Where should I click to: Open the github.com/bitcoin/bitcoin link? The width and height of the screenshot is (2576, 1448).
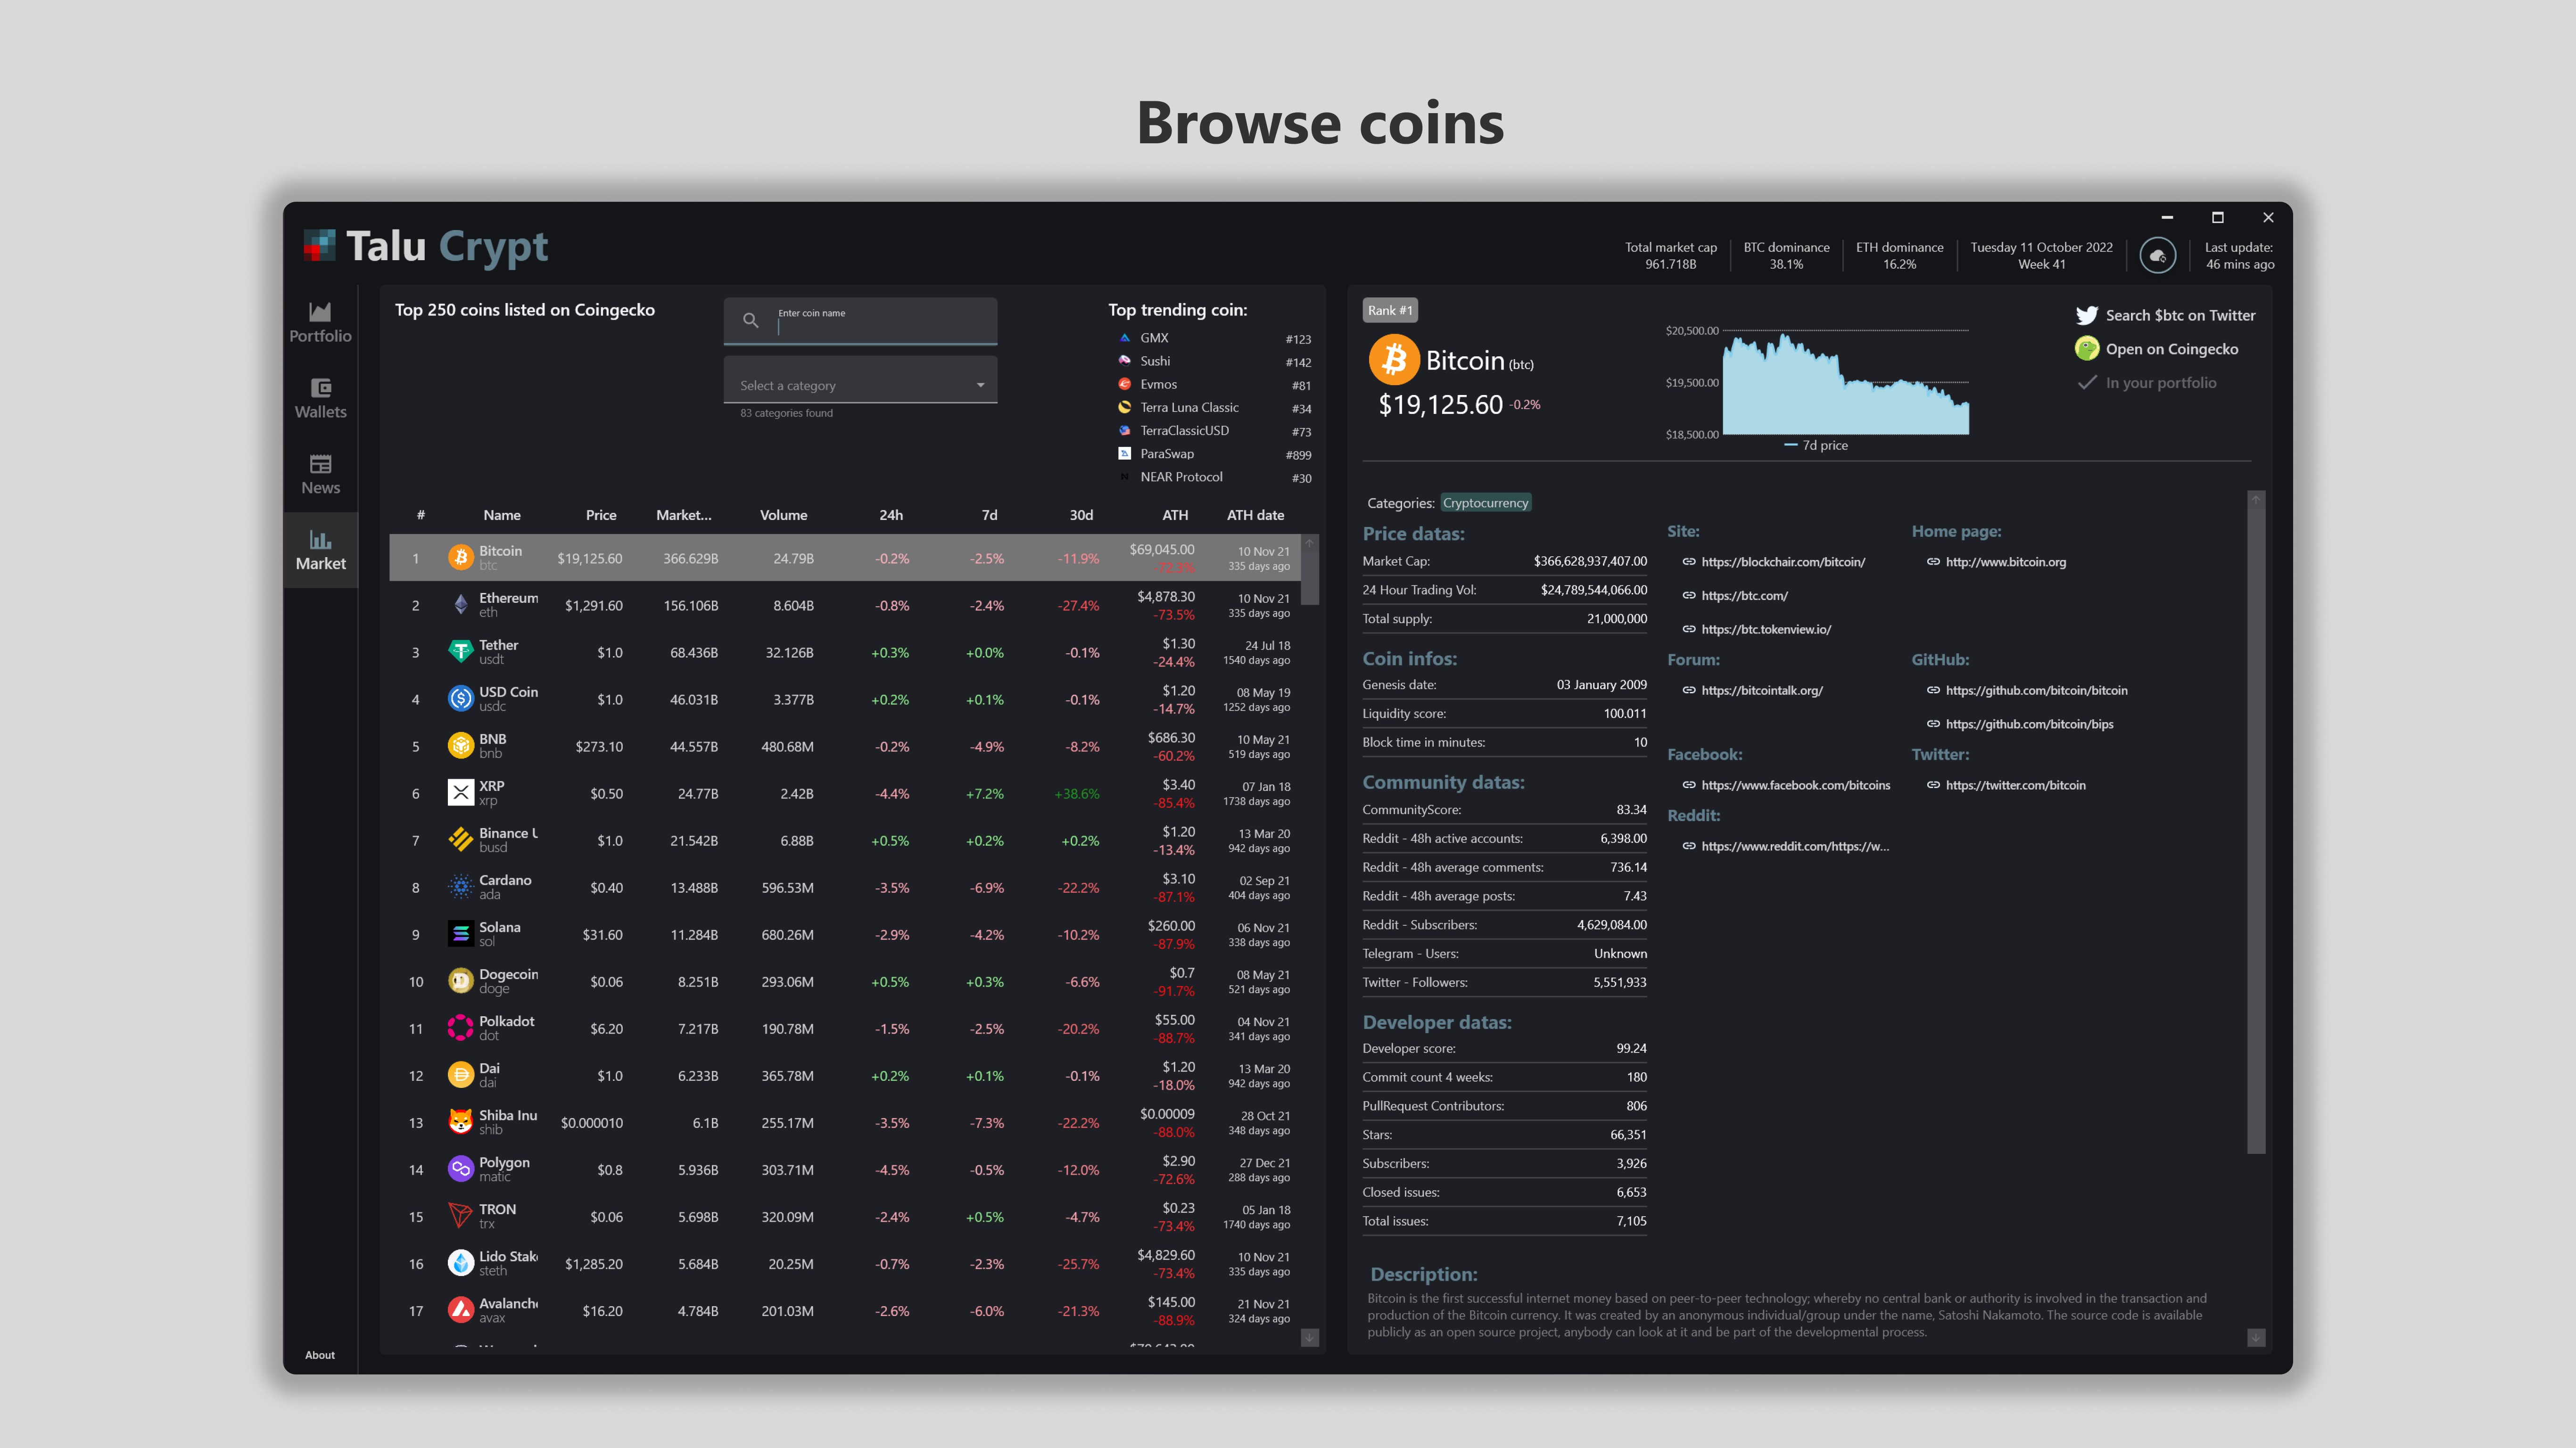coord(2036,690)
